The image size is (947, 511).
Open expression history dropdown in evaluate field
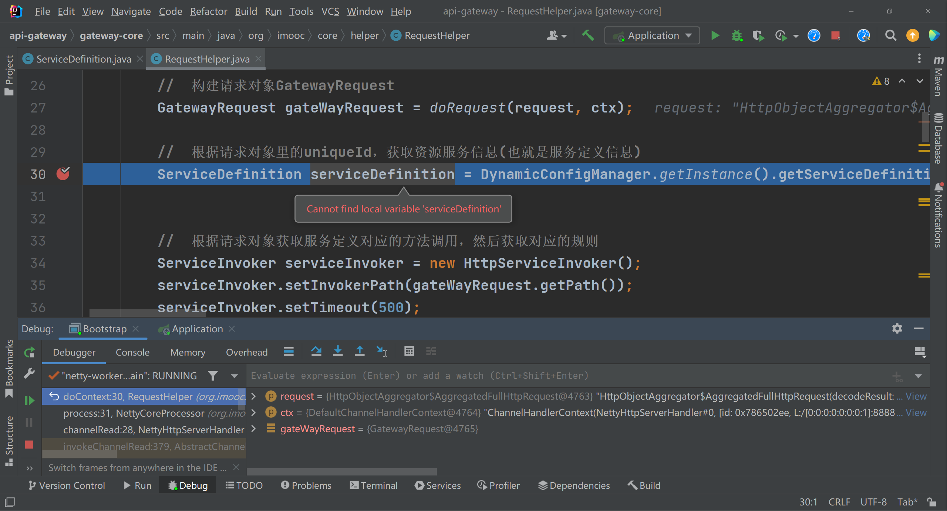point(918,376)
